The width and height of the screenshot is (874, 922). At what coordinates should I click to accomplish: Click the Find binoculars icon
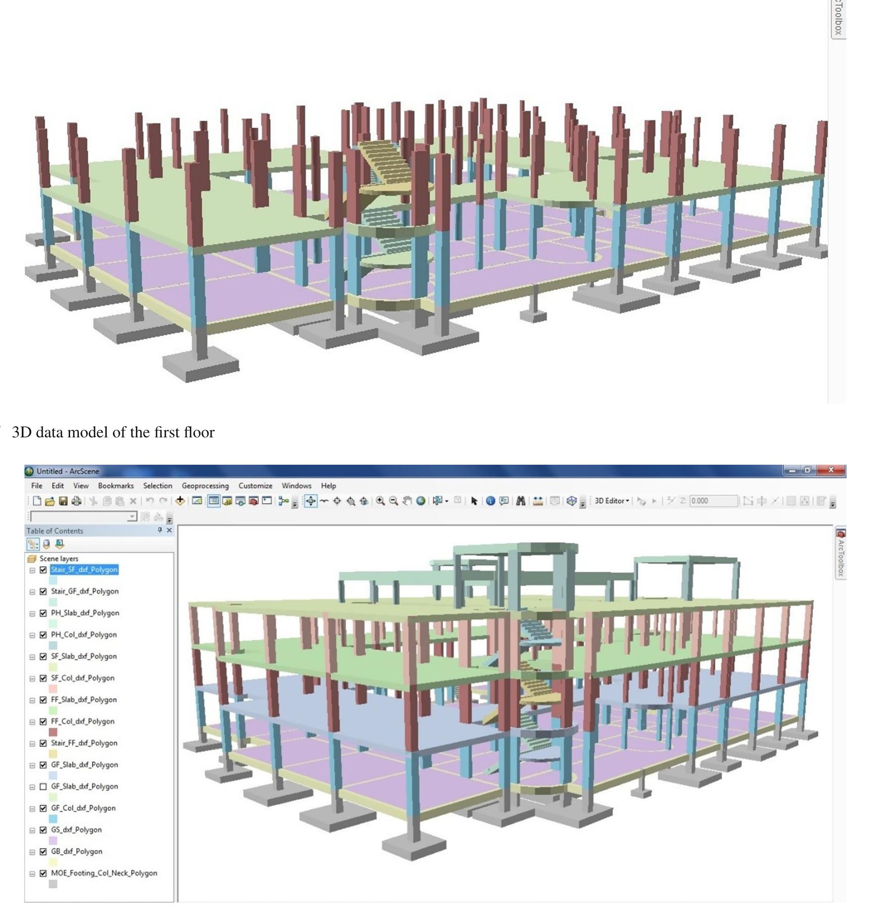[x=521, y=501]
